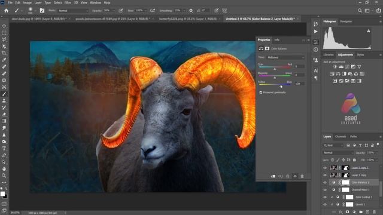The height and width of the screenshot is (215, 383).
Task: Switch to the Channels tab
Action: point(341,137)
